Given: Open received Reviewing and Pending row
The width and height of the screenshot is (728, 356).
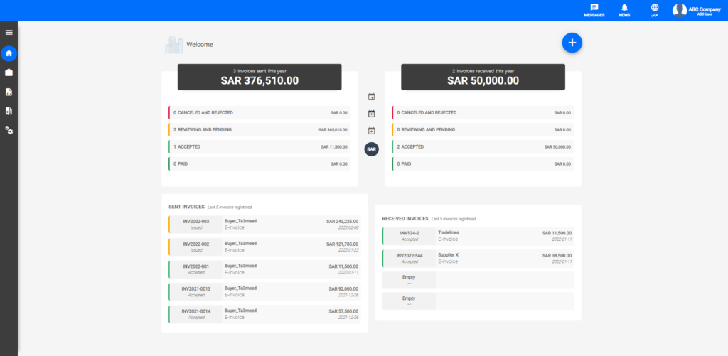Looking at the screenshot, I should (483, 130).
